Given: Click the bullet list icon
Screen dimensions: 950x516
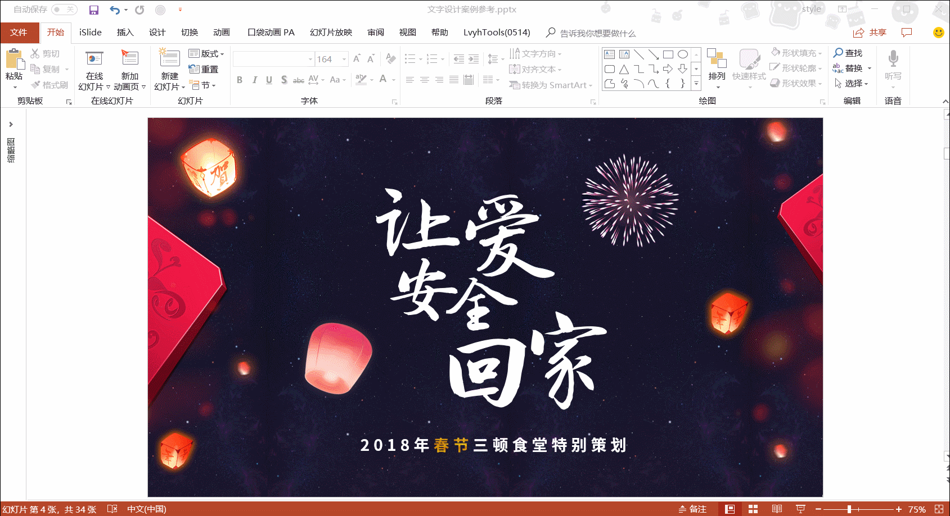Looking at the screenshot, I should [410, 58].
